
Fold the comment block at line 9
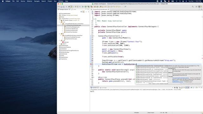pos(94,19)
